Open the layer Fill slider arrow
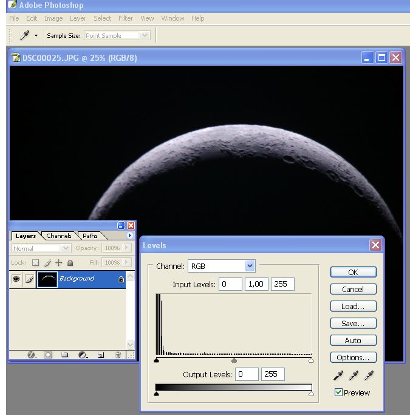Screen dimensions: 410x415 [x=126, y=262]
